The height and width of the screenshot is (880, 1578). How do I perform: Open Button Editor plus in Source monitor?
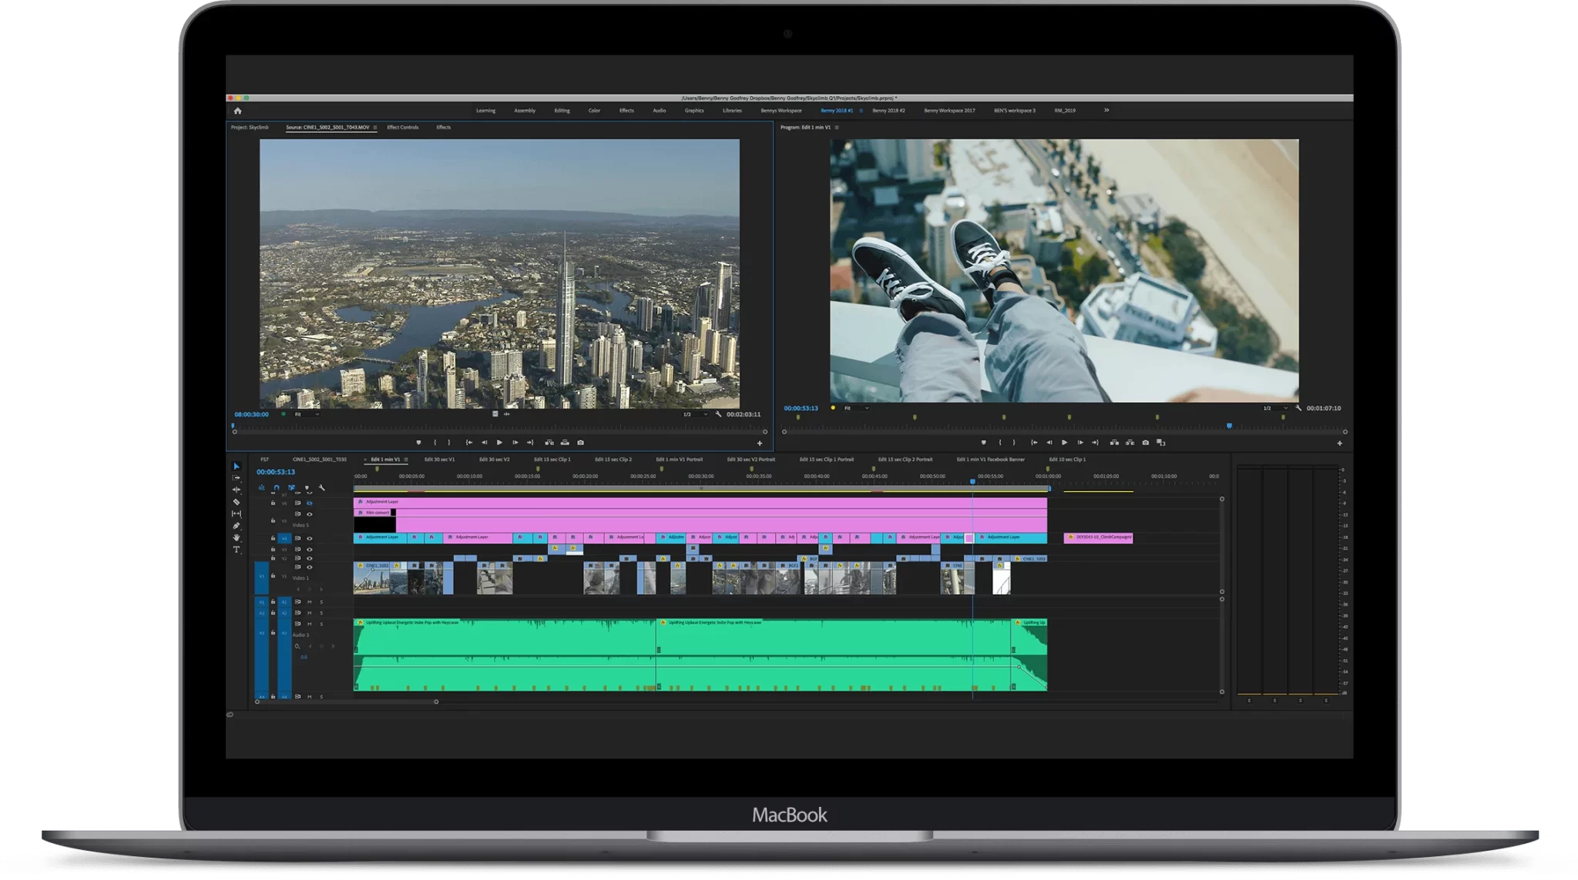pyautogui.click(x=759, y=443)
